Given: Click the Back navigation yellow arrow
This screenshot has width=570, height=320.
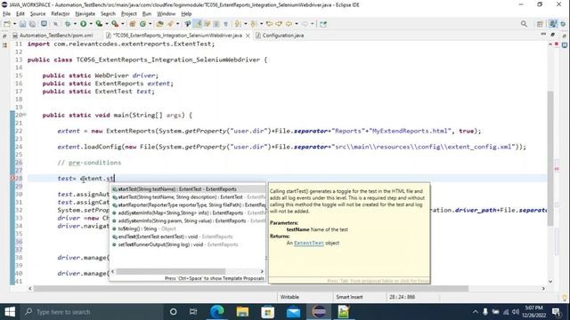Looking at the screenshot, I should pos(289,24).
